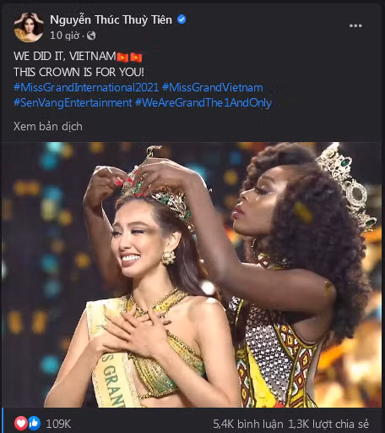Viewport: 385px width, 433px height.
Task: Click Xem bản dịch to translate
Action: click(x=48, y=127)
